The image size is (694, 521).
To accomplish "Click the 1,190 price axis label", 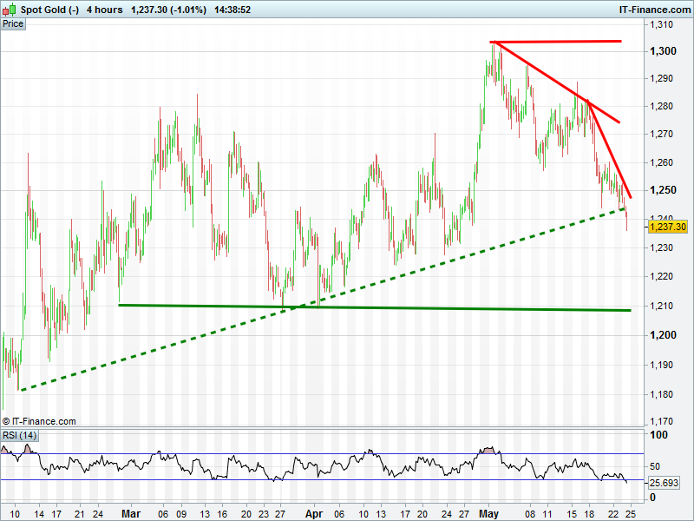I will 661,365.
